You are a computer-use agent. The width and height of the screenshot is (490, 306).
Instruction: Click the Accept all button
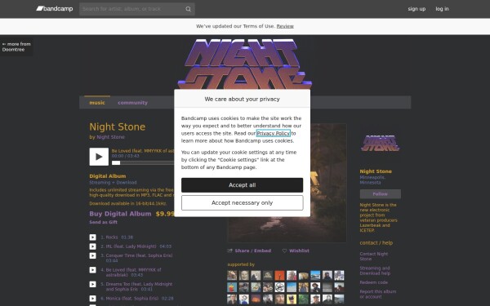coord(243,185)
